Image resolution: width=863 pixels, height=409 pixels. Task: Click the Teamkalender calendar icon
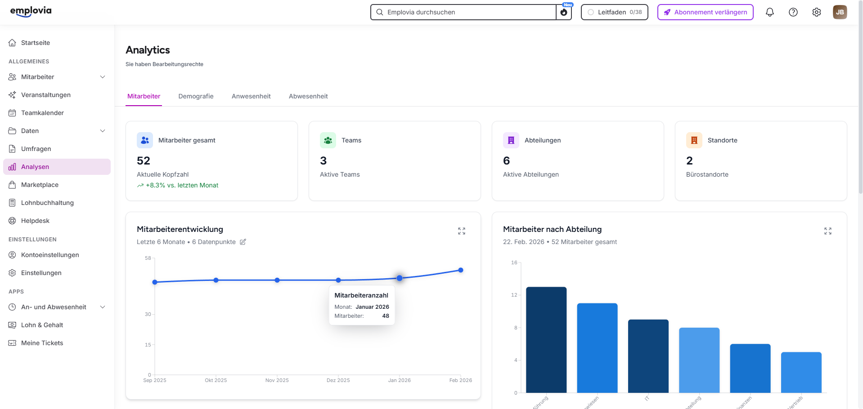point(12,113)
